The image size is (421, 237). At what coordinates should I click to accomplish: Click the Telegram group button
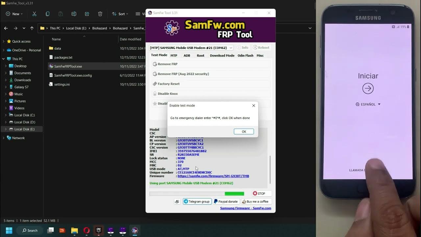197,201
